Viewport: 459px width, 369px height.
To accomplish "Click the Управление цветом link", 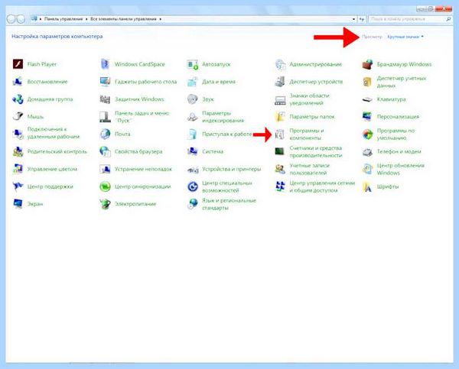I will pyautogui.click(x=52, y=169).
